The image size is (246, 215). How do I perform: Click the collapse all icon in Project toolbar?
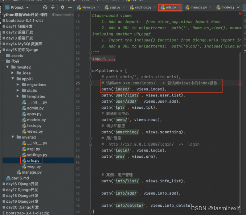[x=53, y=7]
